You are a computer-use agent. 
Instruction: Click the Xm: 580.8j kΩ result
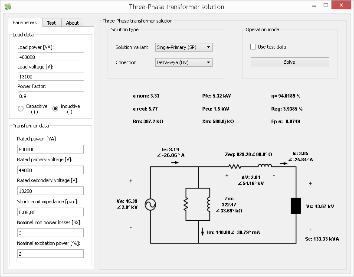[218, 121]
